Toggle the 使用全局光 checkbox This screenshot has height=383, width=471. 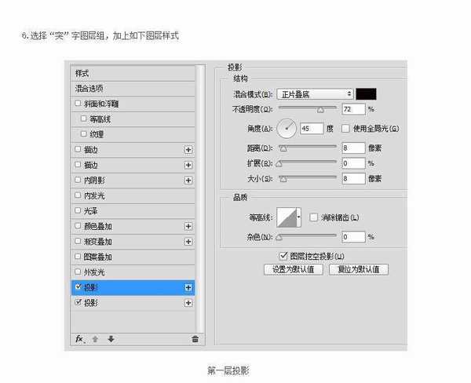(345, 129)
